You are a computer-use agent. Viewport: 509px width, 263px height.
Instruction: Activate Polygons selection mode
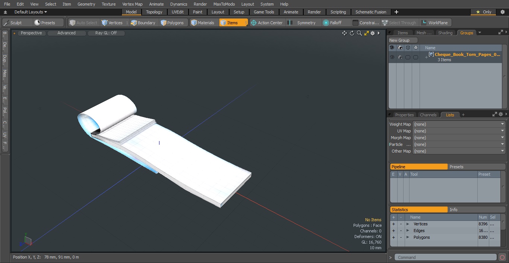tap(172, 23)
